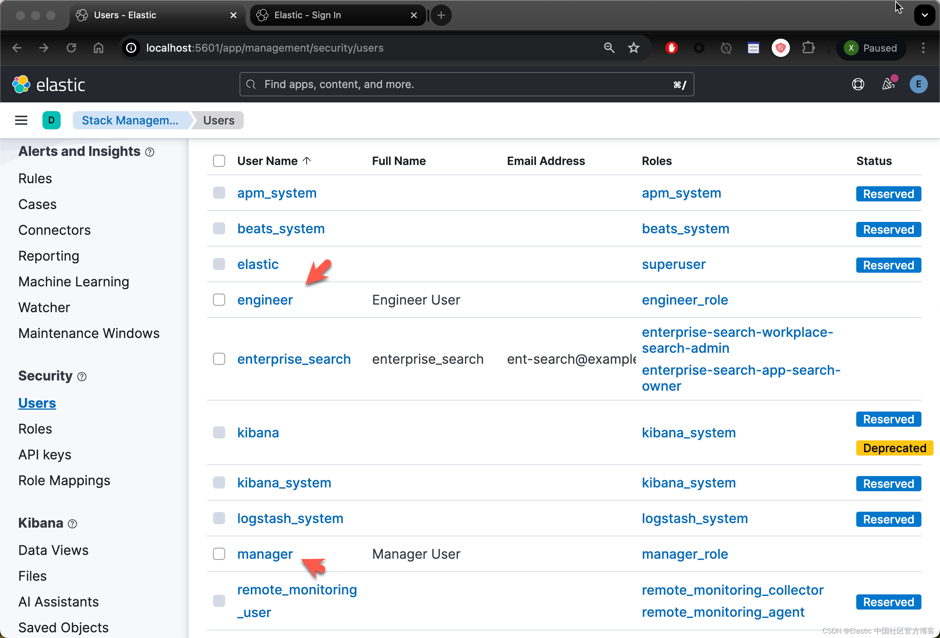The width and height of the screenshot is (940, 638).
Task: Open the "E" user profile avatar
Action: click(x=918, y=84)
